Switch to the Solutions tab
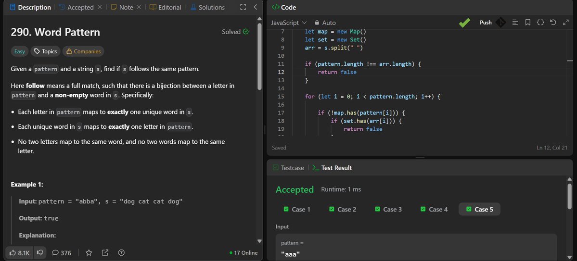The image size is (577, 261). click(207, 7)
